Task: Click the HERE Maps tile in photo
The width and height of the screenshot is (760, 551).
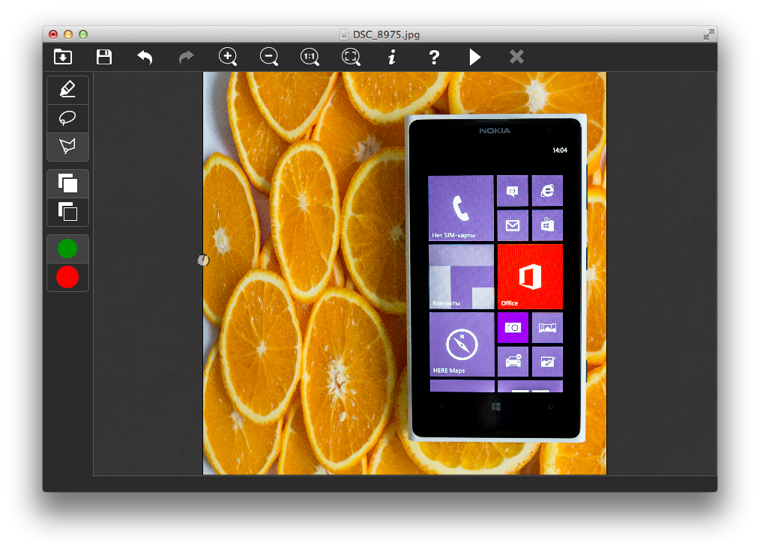Action: click(462, 344)
